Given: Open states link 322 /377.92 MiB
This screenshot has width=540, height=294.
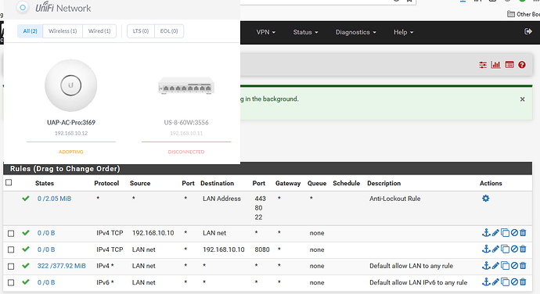Looking at the screenshot, I should 62,266.
